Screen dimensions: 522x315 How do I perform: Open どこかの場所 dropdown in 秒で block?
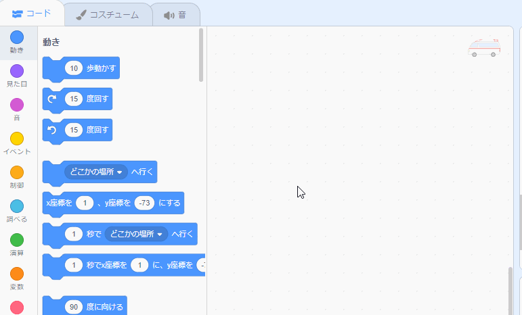(x=136, y=234)
